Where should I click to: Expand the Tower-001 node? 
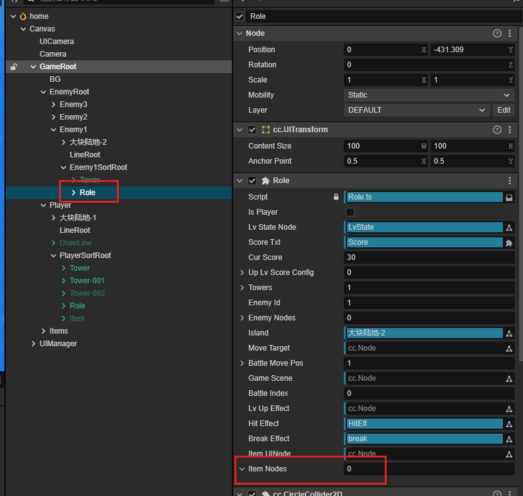click(63, 281)
